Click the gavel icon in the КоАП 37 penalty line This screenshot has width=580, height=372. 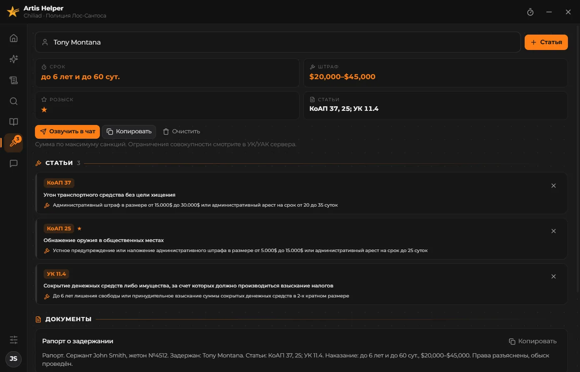(x=47, y=205)
